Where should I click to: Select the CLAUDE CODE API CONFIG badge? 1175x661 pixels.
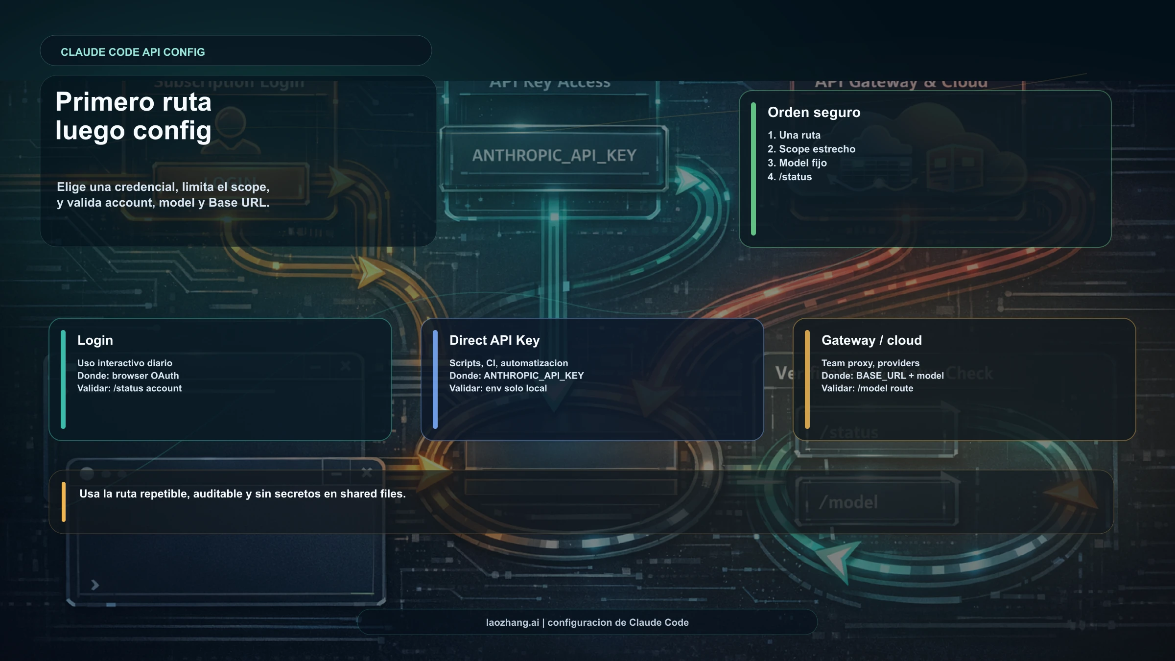click(133, 52)
